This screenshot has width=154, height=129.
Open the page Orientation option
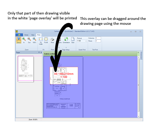tap(66, 40)
